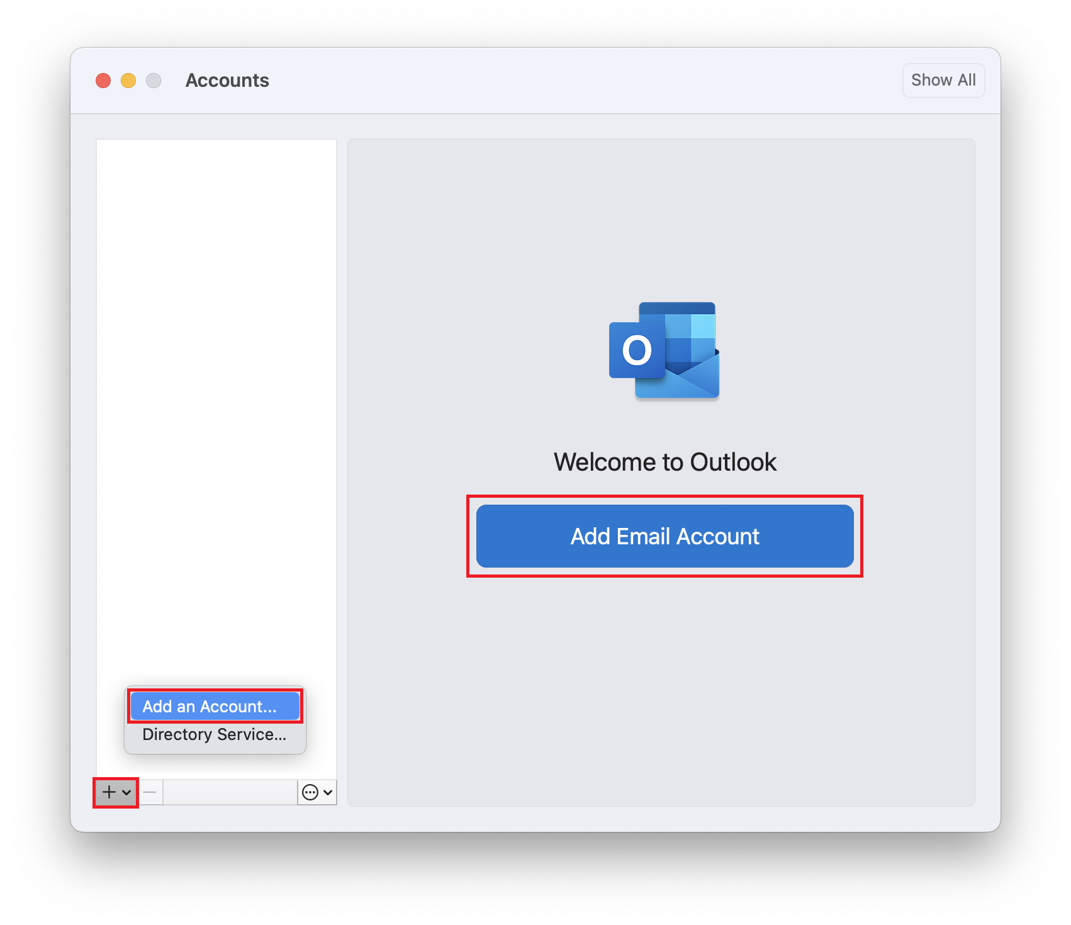The width and height of the screenshot is (1071, 925).
Task: Minimize the window using the yellow button
Action: (x=128, y=81)
